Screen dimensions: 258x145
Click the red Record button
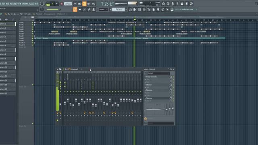click(x=62, y=4)
